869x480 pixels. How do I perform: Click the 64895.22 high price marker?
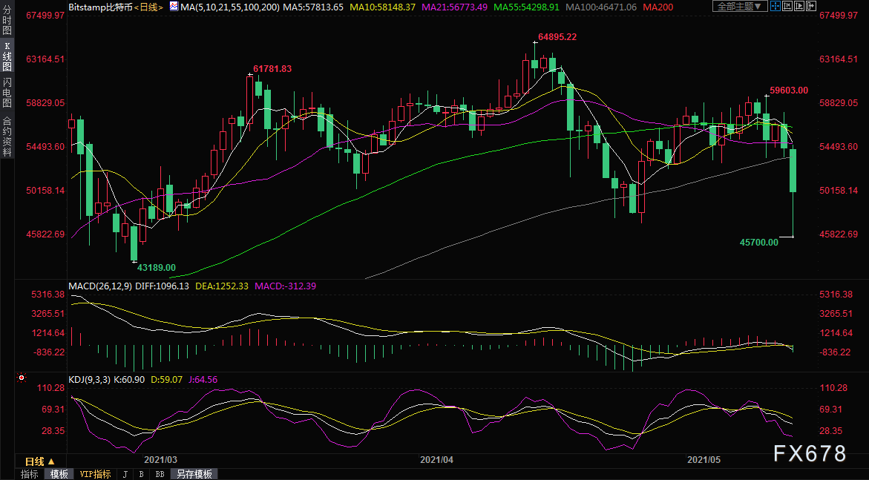point(557,37)
